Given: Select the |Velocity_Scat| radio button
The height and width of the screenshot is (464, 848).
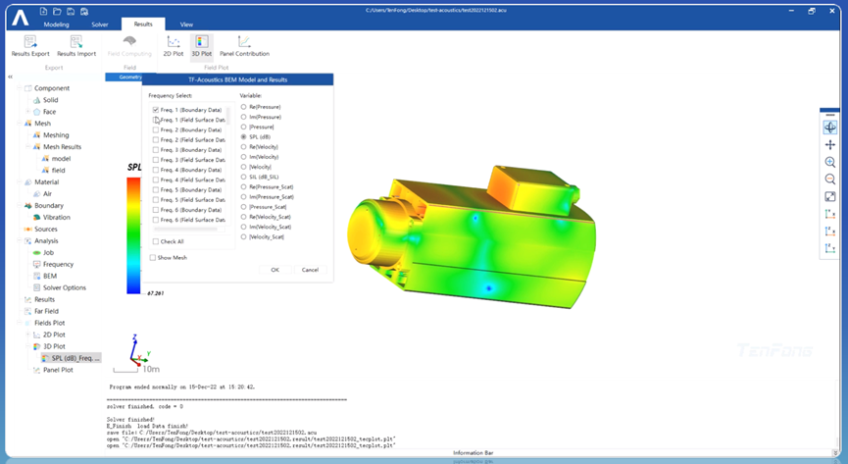Looking at the screenshot, I should coord(243,237).
